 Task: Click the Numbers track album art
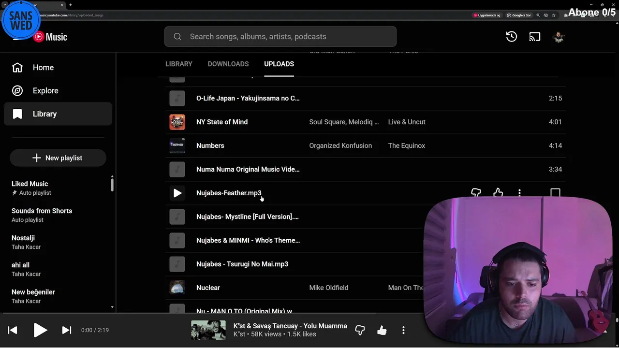tap(177, 145)
